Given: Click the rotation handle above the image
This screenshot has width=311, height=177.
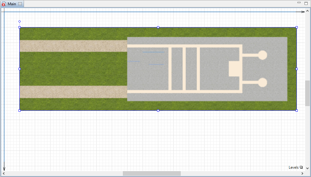Looking at the screenshot, I should point(19,22).
